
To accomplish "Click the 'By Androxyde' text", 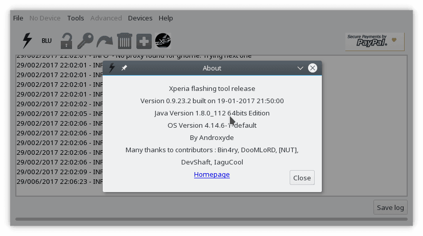I will (x=212, y=137).
